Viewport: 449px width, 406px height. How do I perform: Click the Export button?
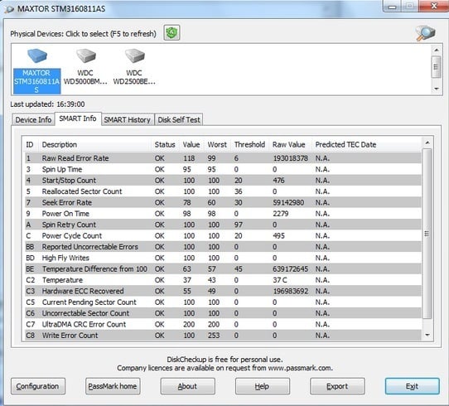coord(337,386)
